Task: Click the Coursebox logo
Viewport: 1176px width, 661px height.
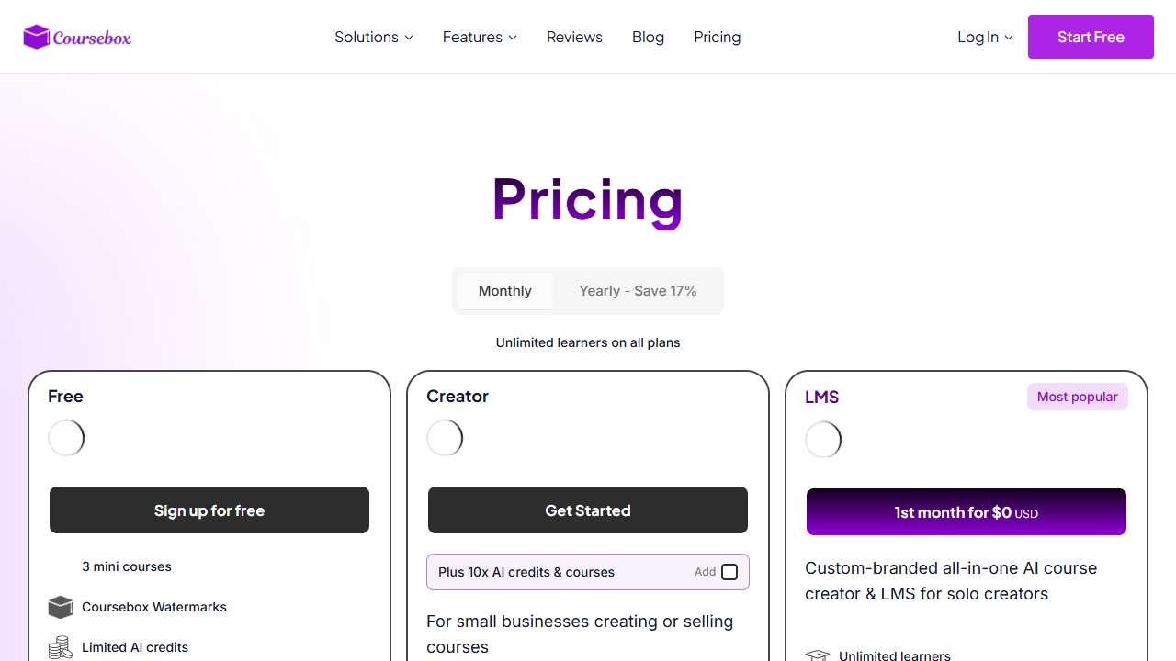Action: tap(77, 37)
